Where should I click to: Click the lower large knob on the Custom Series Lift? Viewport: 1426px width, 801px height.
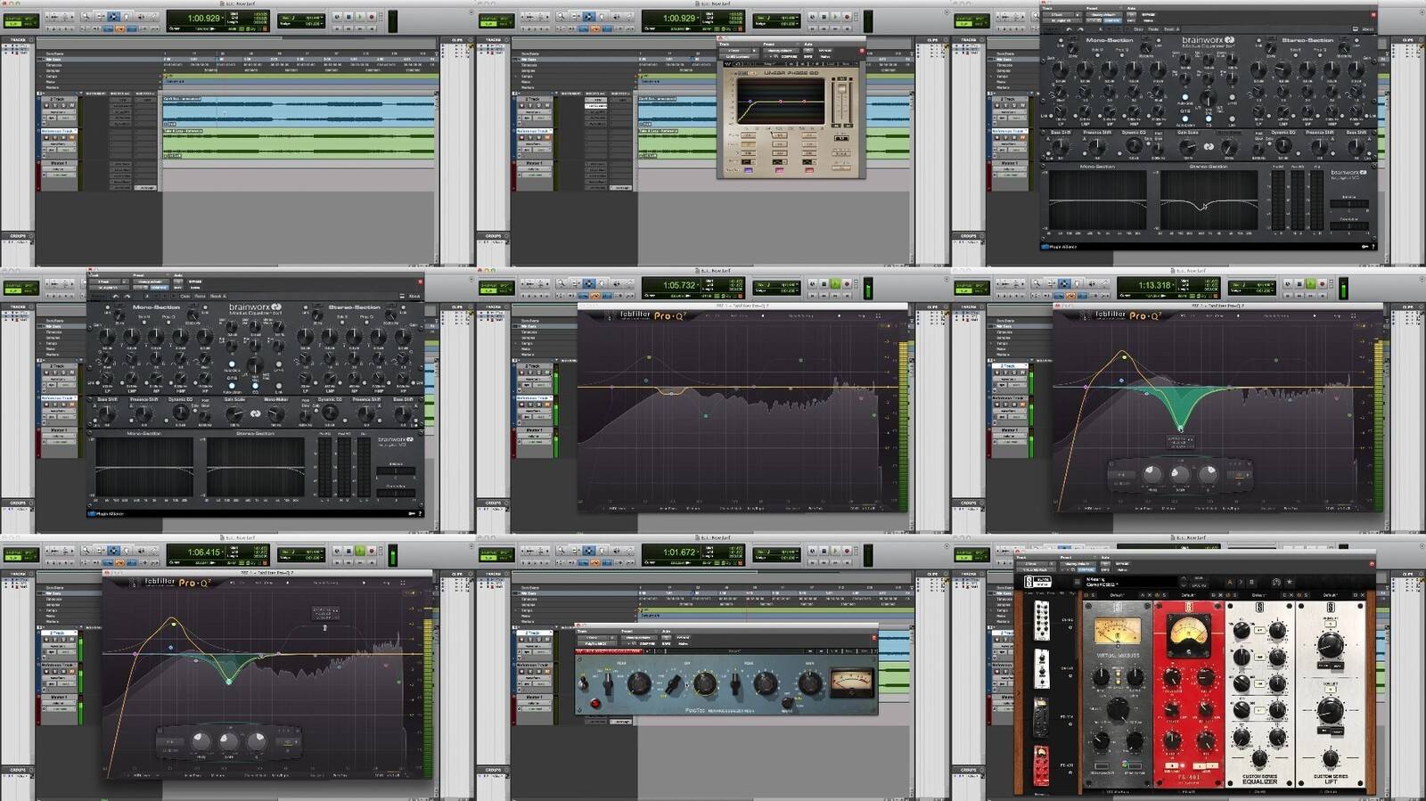pyautogui.click(x=1330, y=711)
